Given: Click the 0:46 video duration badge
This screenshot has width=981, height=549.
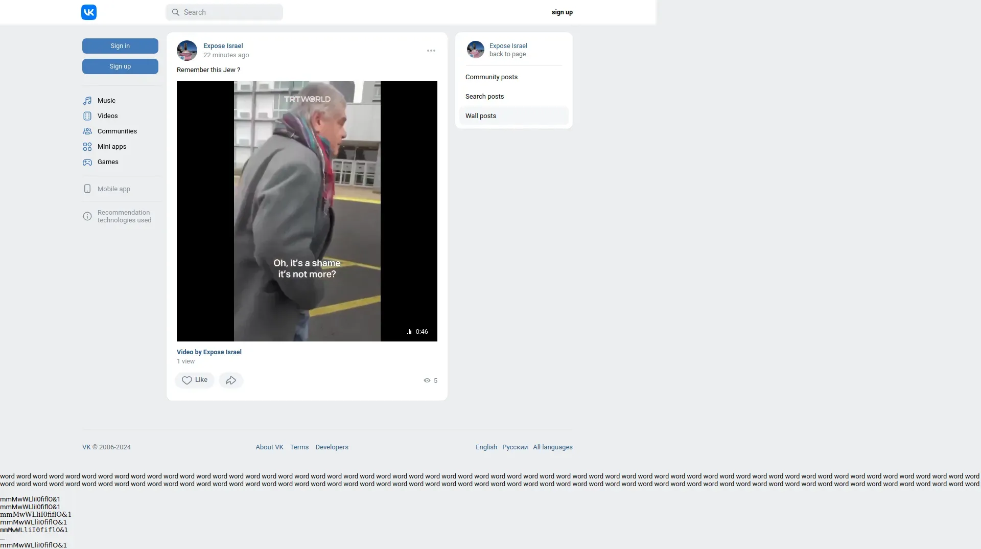Looking at the screenshot, I should (417, 332).
